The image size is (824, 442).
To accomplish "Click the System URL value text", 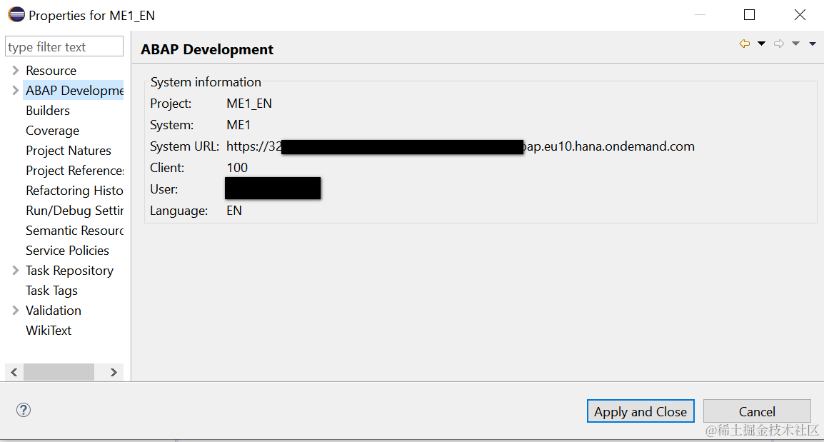I will (461, 146).
